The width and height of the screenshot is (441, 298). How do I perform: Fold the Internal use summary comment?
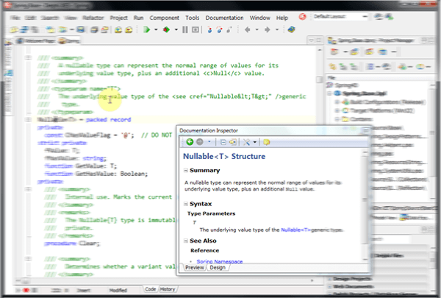[28, 189]
